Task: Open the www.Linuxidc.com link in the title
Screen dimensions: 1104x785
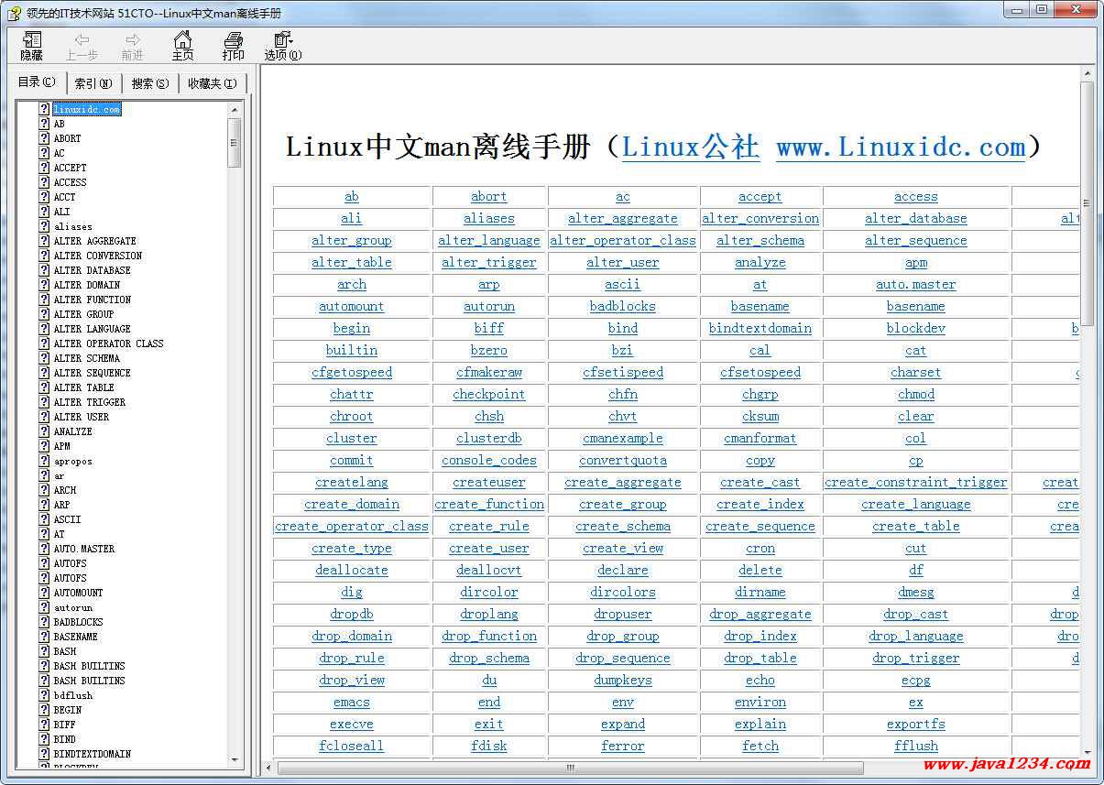Action: pos(901,147)
